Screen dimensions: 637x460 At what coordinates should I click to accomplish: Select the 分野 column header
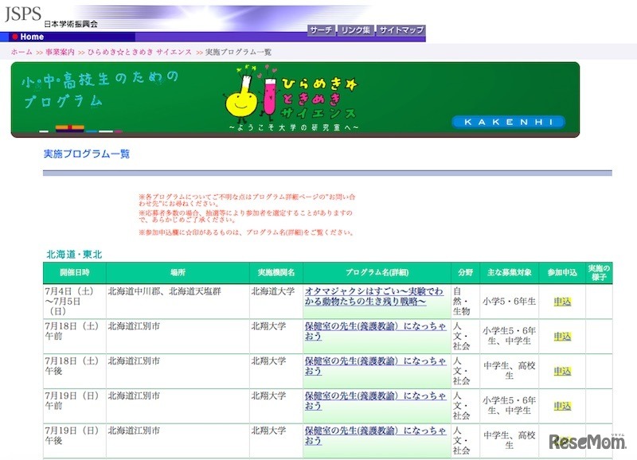tap(466, 271)
